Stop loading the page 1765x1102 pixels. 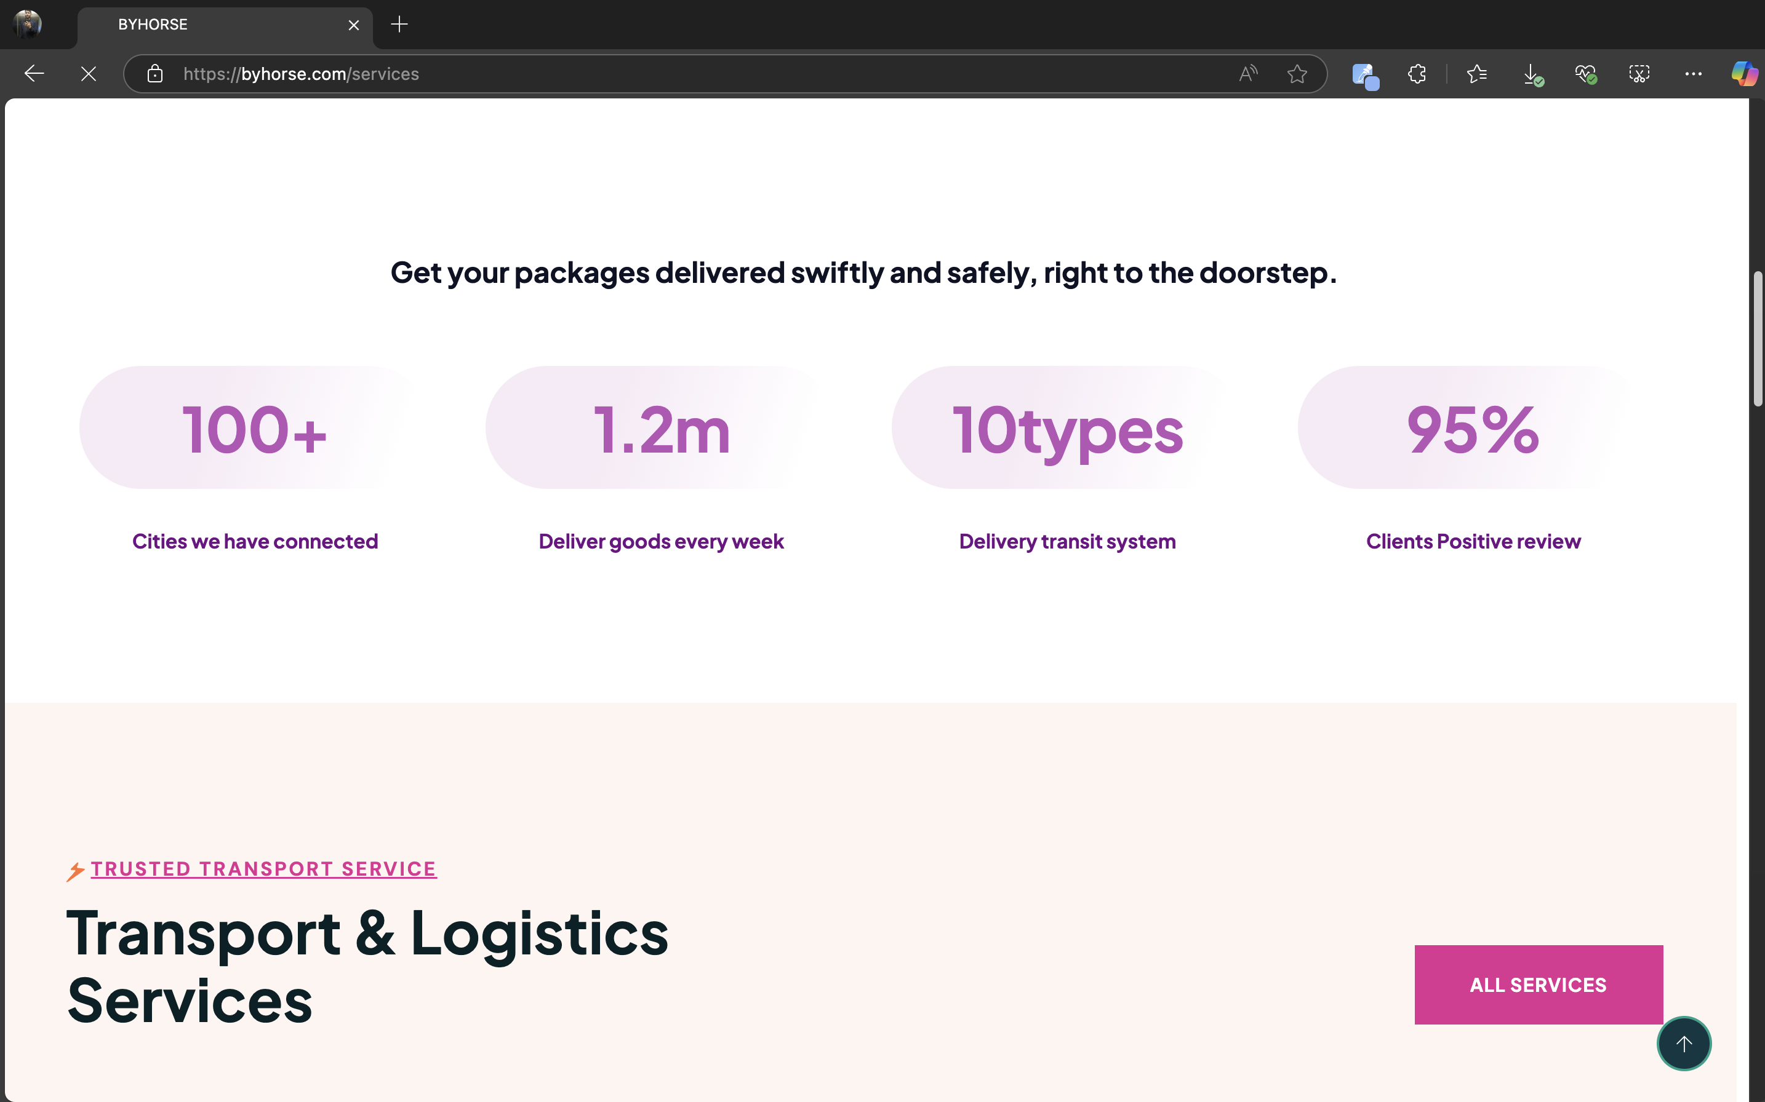[x=88, y=74]
